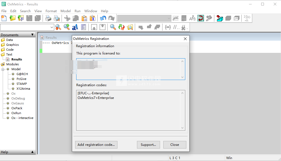This screenshot has width=281, height=161.
Task: Open the Window menu
Action: pyautogui.click(x=91, y=11)
